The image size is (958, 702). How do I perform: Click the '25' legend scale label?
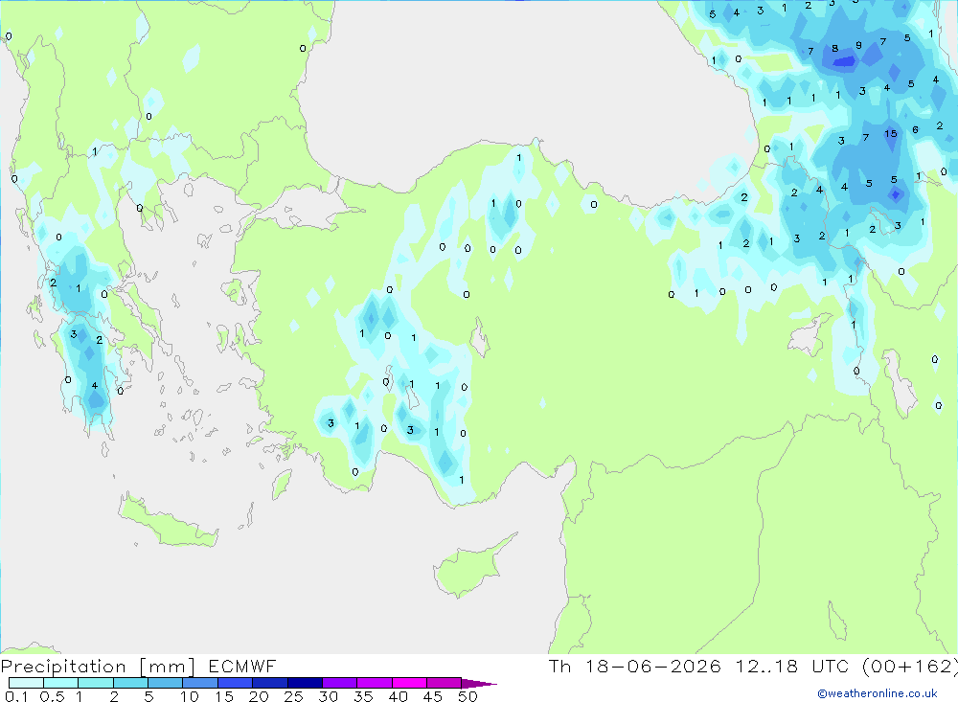[294, 696]
